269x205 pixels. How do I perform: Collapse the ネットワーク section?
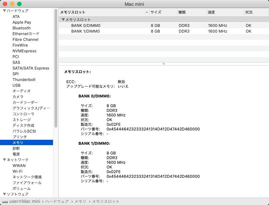pos(5,160)
